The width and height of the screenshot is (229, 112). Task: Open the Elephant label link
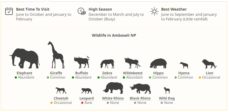tap(25, 73)
